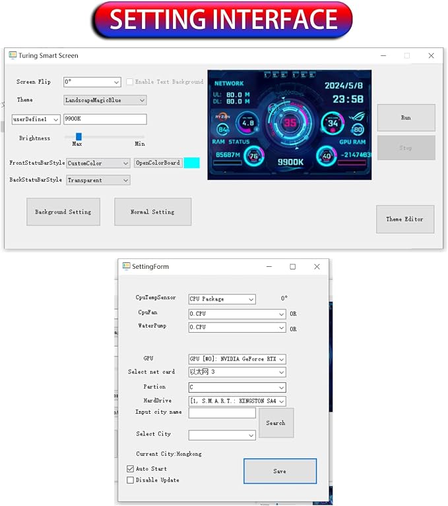Open the Background Setting panel

pyautogui.click(x=63, y=211)
